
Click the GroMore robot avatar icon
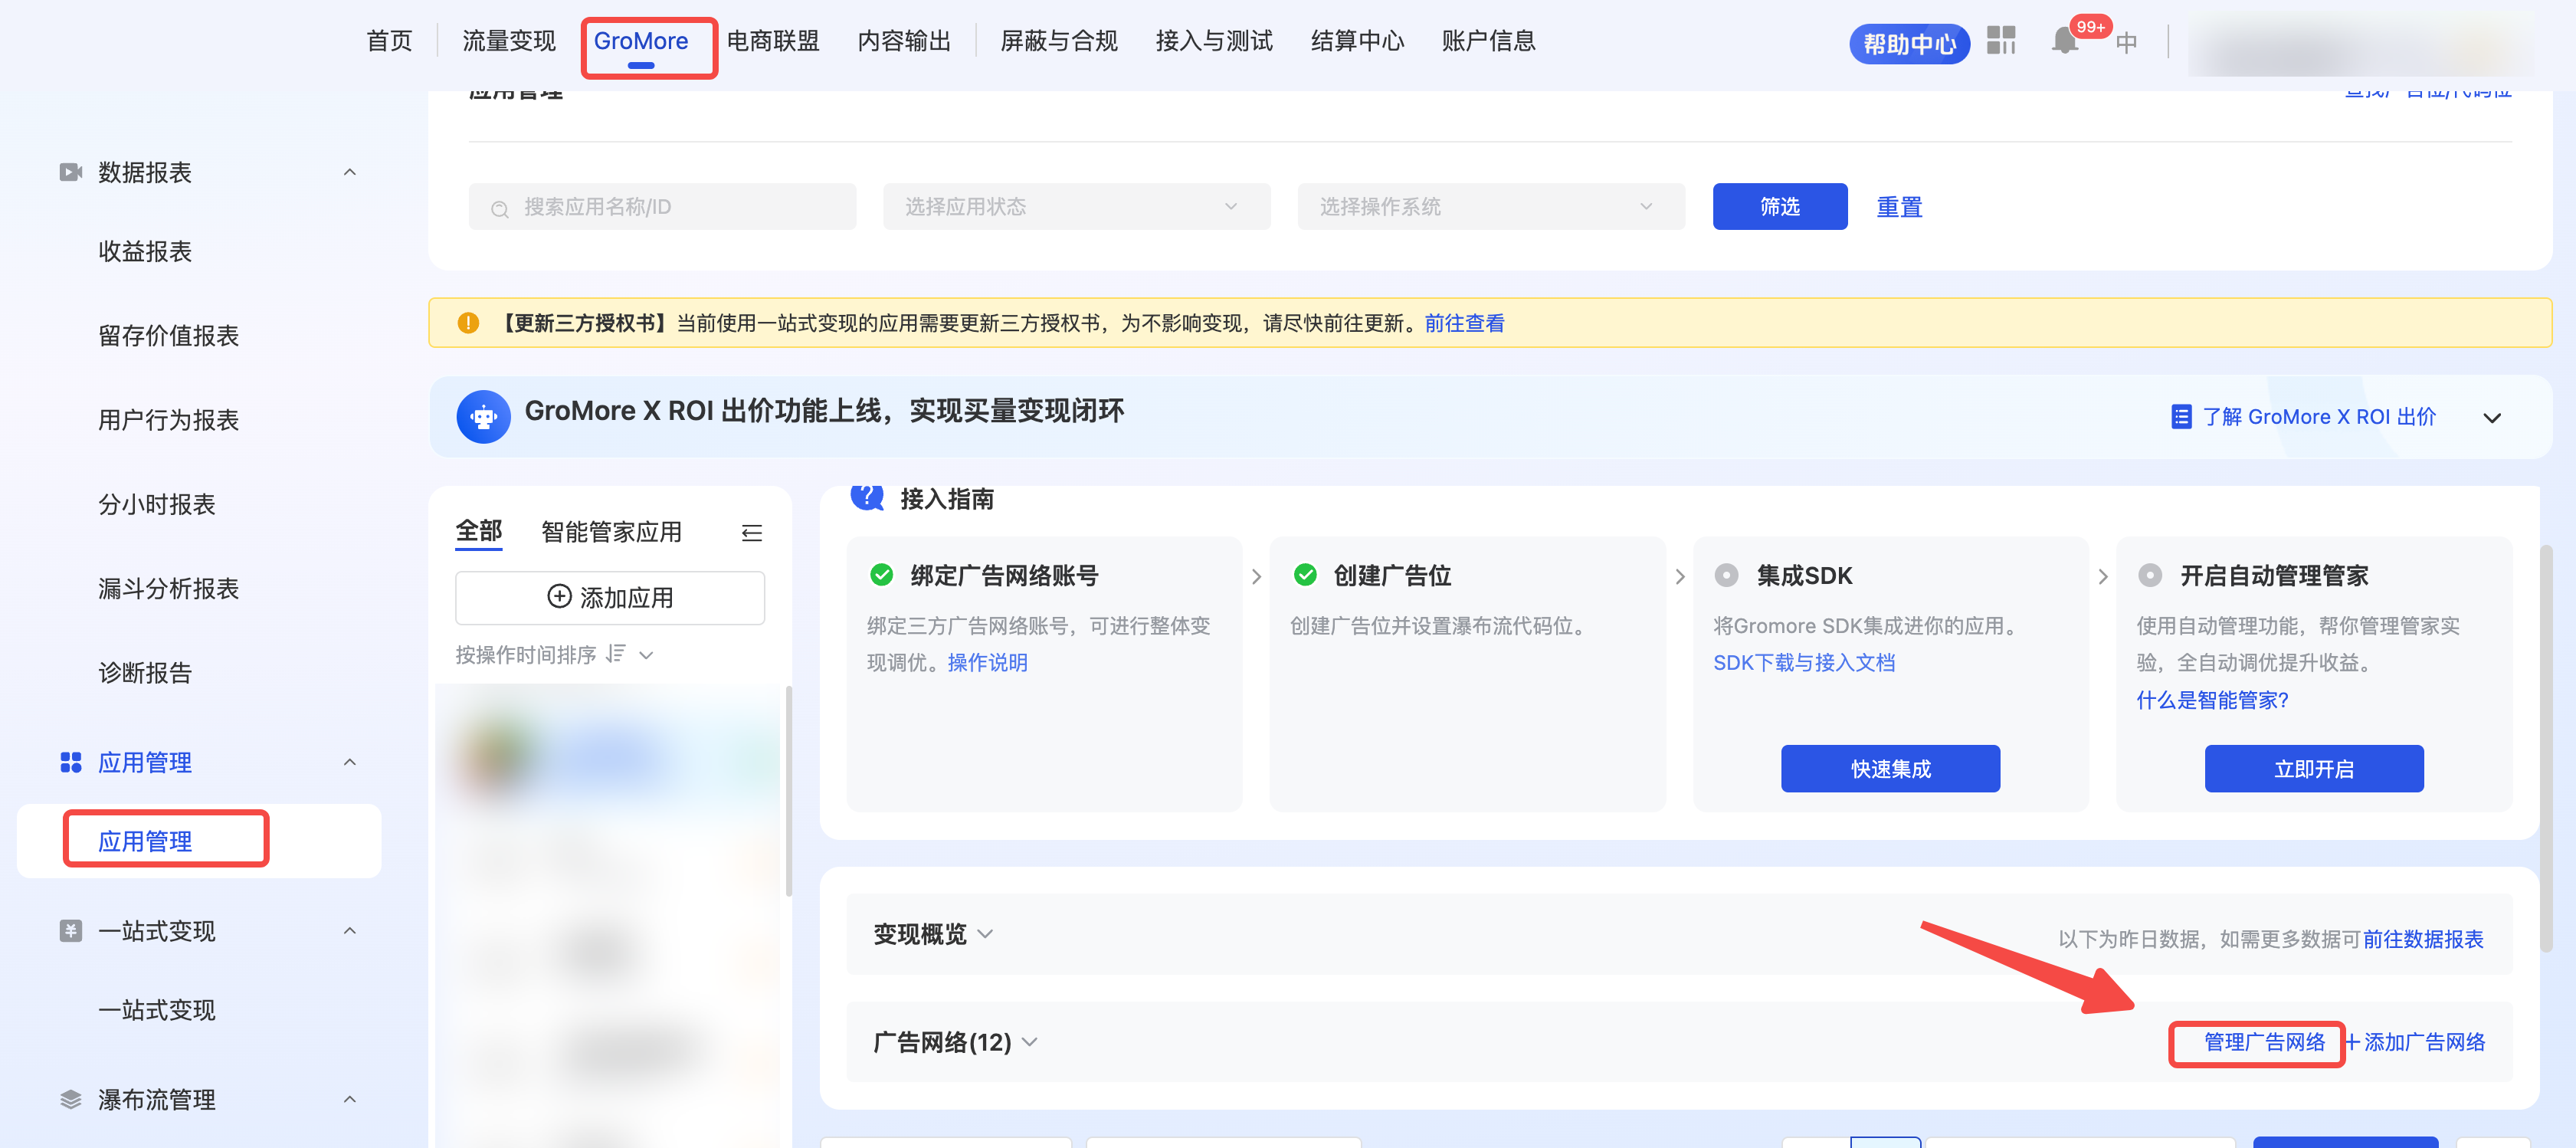[484, 416]
